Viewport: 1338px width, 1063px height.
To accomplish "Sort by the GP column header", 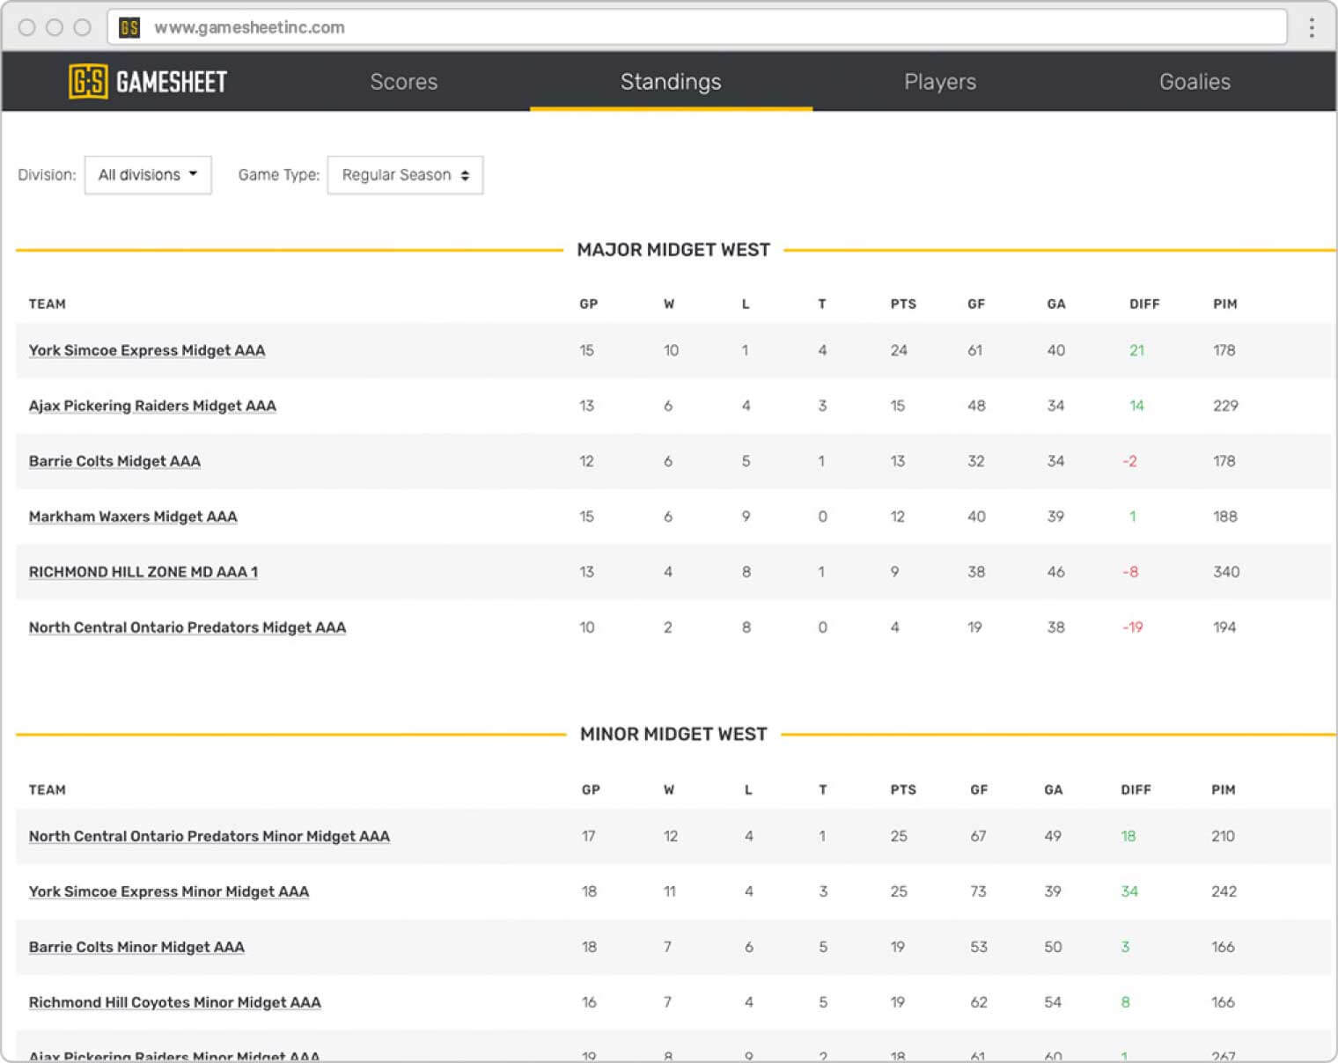I will [x=589, y=304].
